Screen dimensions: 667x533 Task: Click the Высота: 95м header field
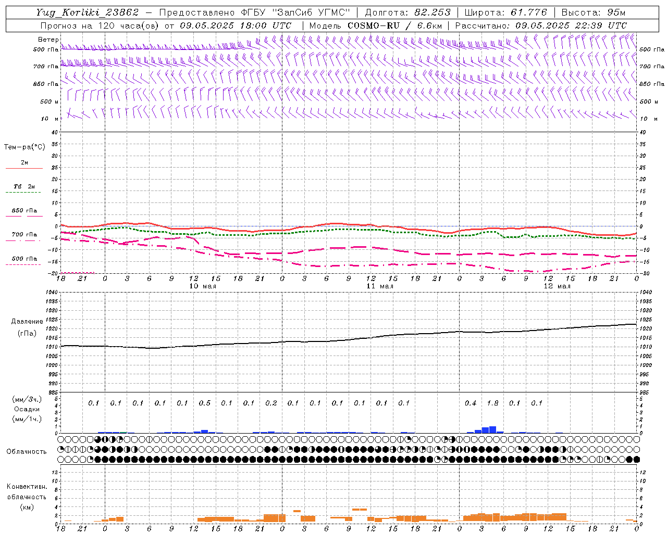[593, 12]
